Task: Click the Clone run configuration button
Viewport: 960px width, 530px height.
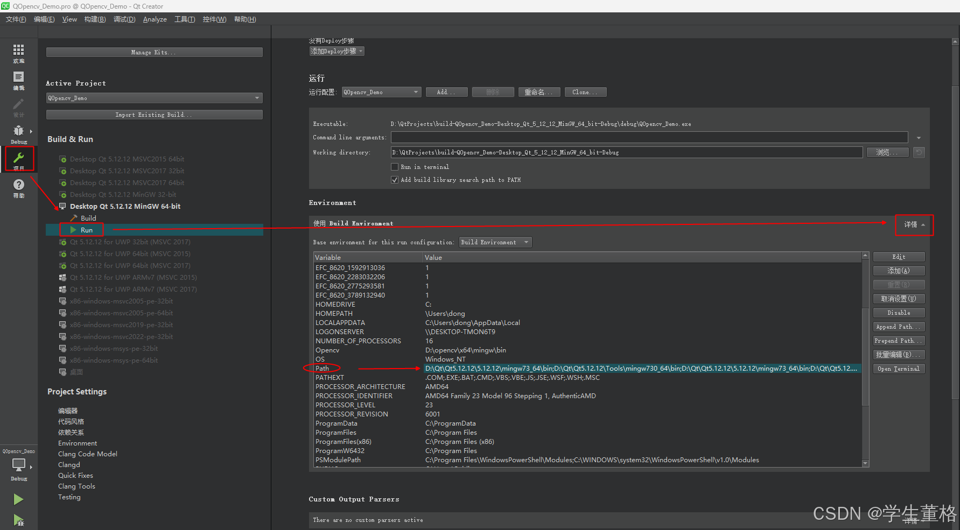Action: tap(585, 92)
